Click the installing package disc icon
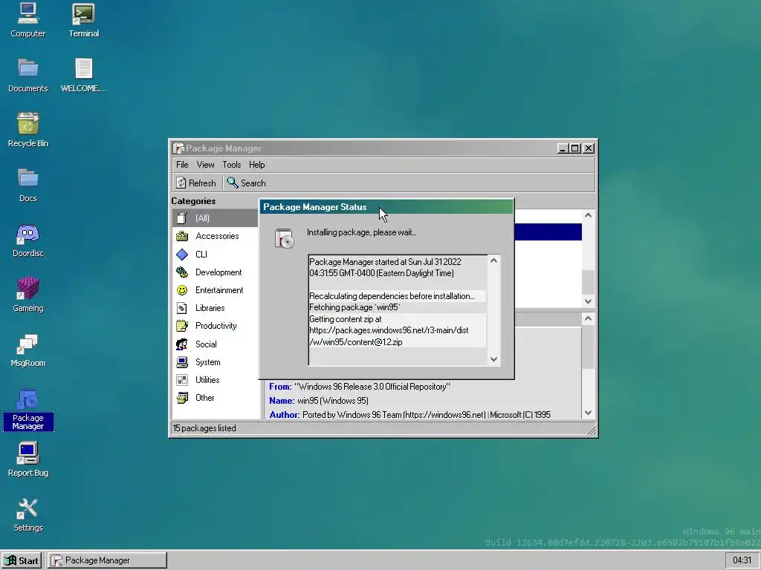 (284, 238)
